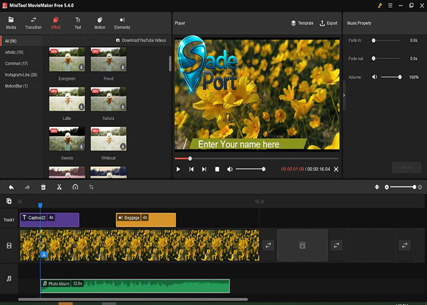
Task: Click the Fade out slider
Action: (x=386, y=58)
